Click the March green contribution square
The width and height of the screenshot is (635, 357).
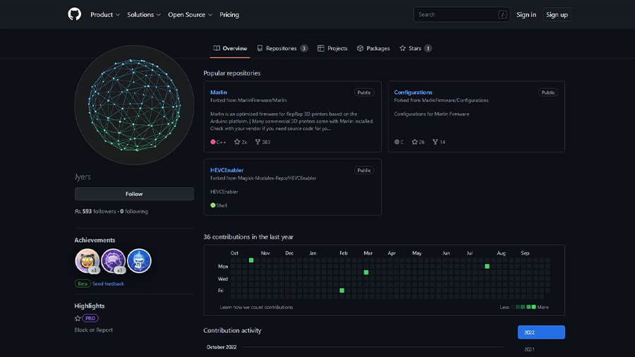coord(366,272)
